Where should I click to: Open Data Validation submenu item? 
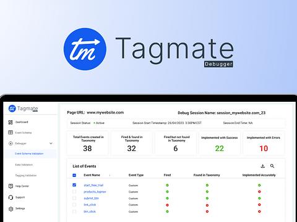(24, 165)
